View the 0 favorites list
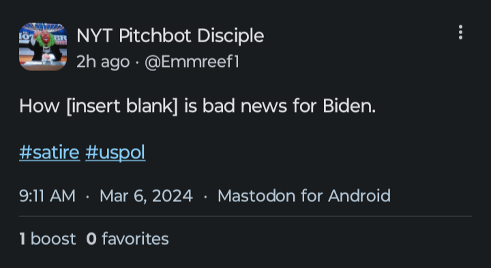Viewport: 491px width, 268px height. click(x=128, y=239)
